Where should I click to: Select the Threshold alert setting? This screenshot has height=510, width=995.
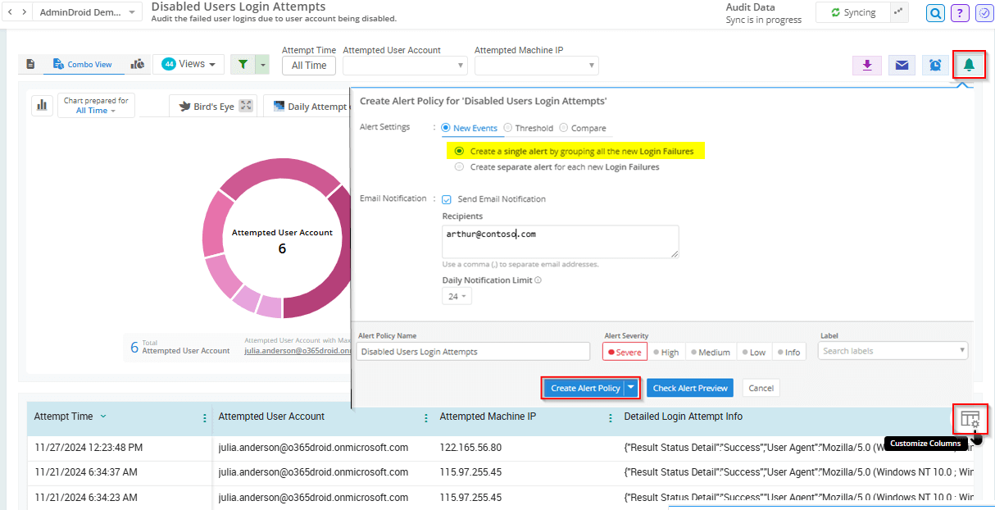pyautogui.click(x=508, y=128)
